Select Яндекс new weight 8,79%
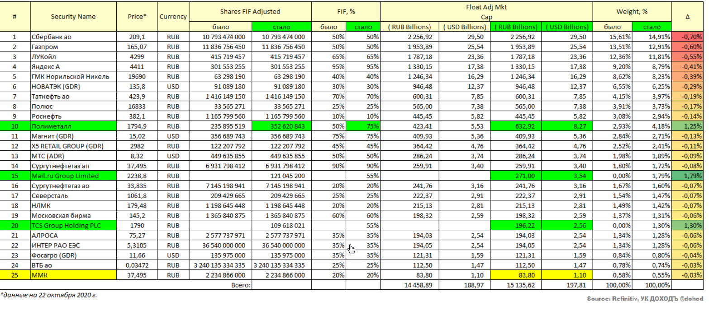 (x=652, y=66)
